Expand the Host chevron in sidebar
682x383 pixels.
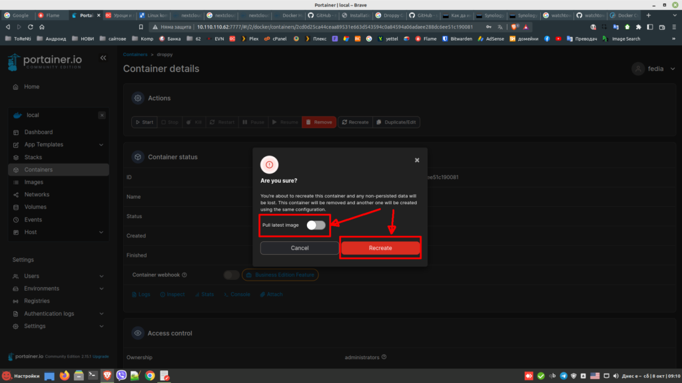point(101,232)
